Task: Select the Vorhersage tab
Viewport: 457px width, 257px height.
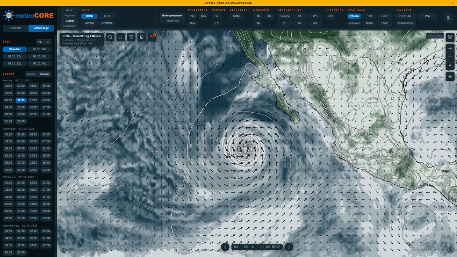Action: pyautogui.click(x=41, y=28)
